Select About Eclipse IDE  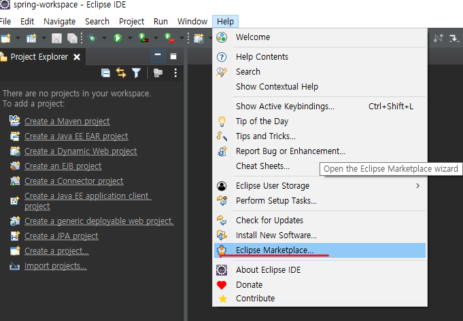point(320,270)
